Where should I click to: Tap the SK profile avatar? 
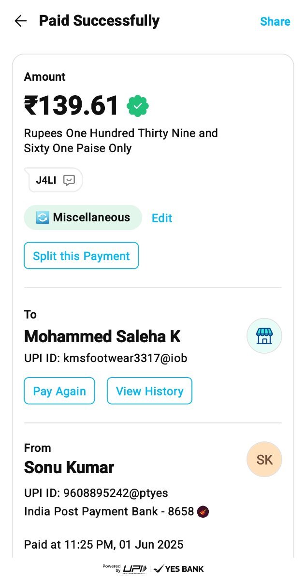tap(264, 460)
